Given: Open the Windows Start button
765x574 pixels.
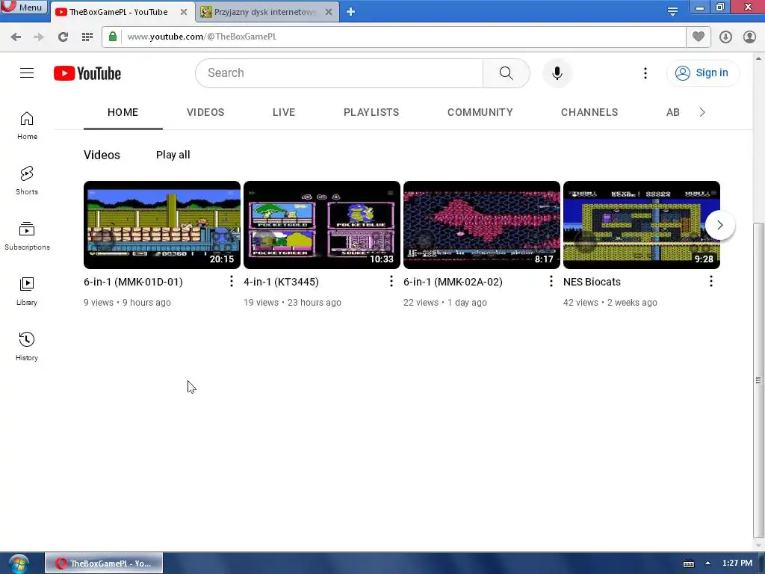Looking at the screenshot, I should pyautogui.click(x=18, y=564).
